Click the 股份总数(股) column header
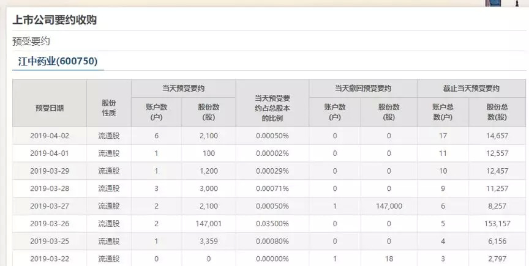Viewport: 529px width, 266px height. point(497,112)
